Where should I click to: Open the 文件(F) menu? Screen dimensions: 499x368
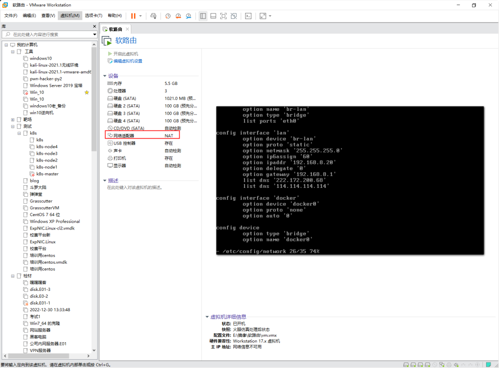(x=11, y=16)
